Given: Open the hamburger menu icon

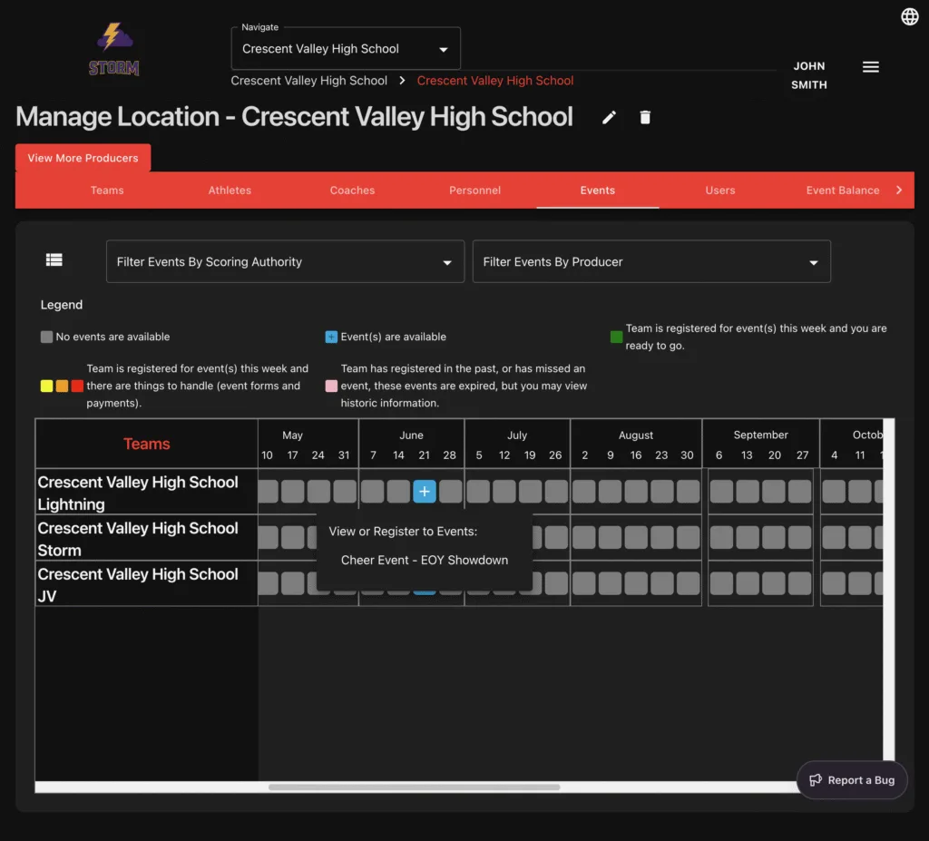Looking at the screenshot, I should pyautogui.click(x=870, y=67).
